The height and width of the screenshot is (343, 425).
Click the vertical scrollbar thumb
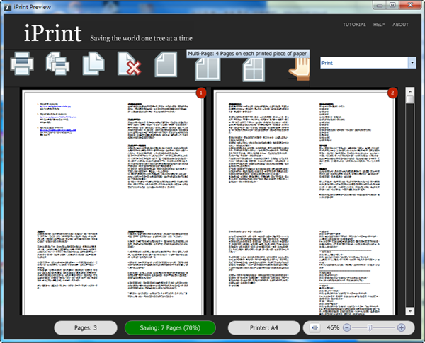(x=410, y=99)
